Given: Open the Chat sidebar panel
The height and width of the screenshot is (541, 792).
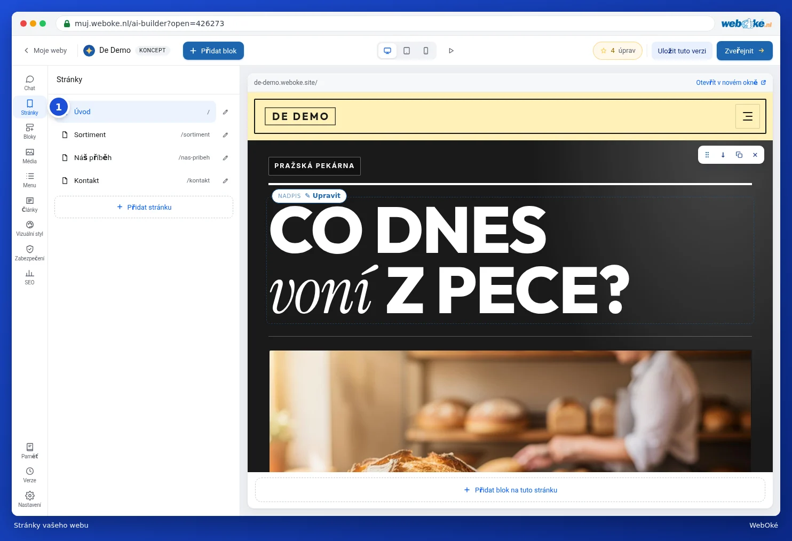Looking at the screenshot, I should tap(30, 83).
